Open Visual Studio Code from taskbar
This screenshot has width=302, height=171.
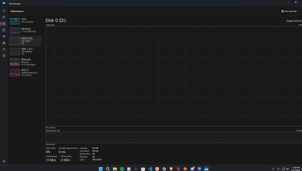(x=150, y=169)
